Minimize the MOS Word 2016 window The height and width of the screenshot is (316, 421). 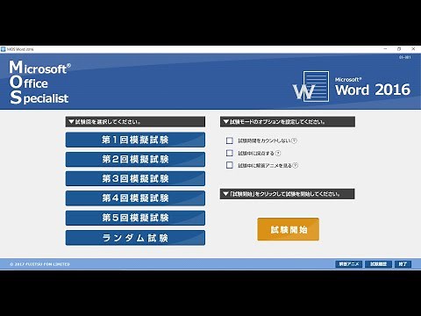point(385,49)
